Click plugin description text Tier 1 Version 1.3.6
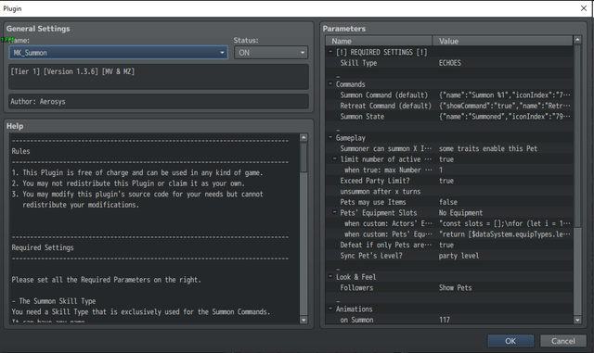This screenshot has width=594, height=353. click(72, 71)
